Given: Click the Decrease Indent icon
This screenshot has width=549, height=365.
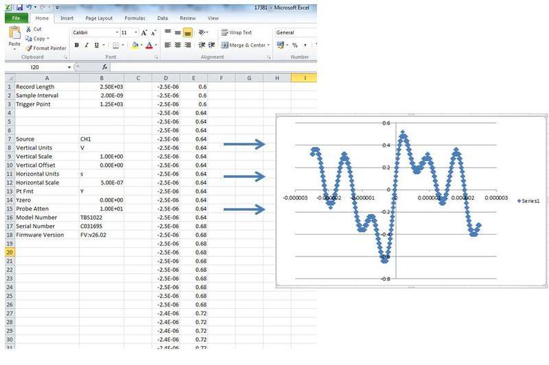Looking at the screenshot, I should pyautogui.click(x=202, y=45).
